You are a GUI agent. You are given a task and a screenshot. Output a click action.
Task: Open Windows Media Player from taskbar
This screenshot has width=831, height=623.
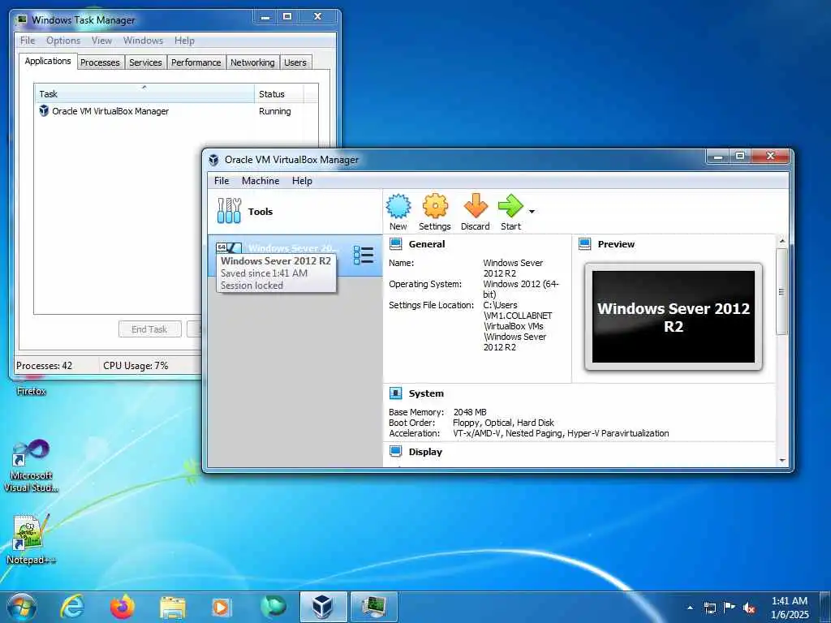[x=221, y=607]
